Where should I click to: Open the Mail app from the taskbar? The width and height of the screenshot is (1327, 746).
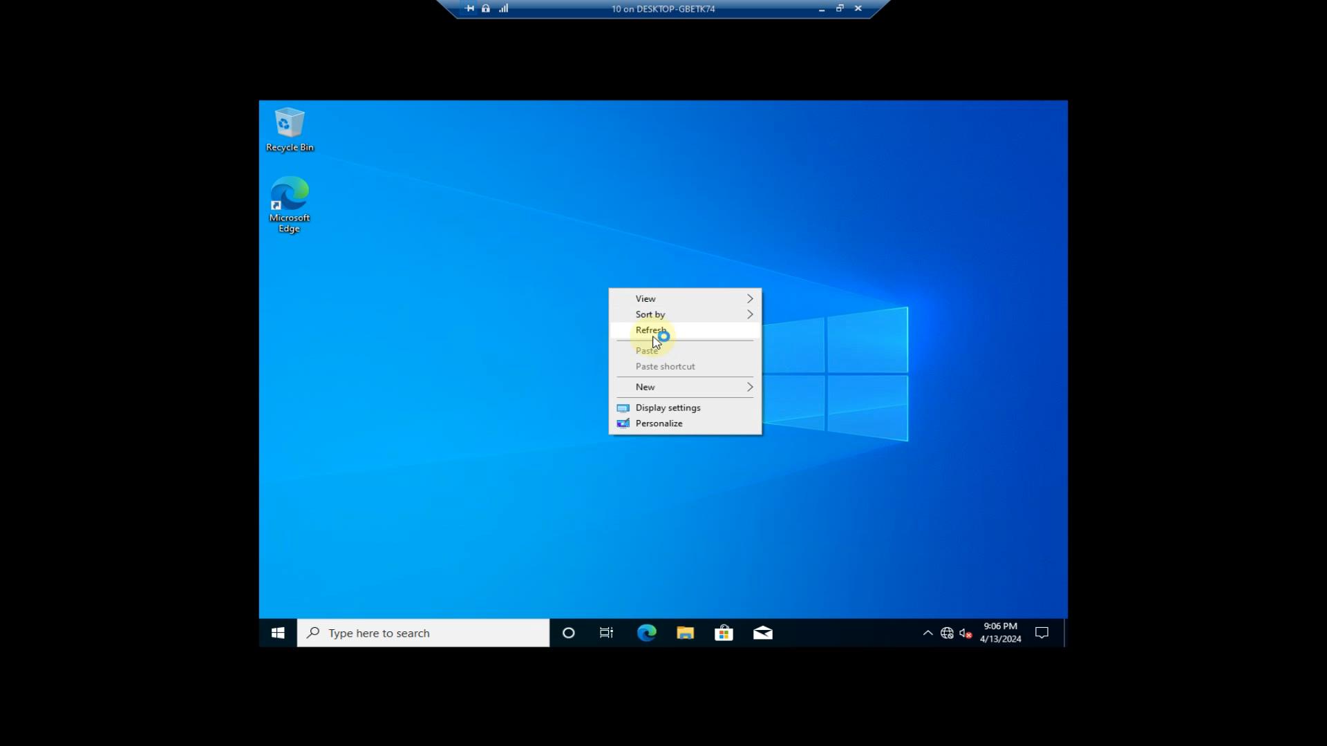coord(763,633)
